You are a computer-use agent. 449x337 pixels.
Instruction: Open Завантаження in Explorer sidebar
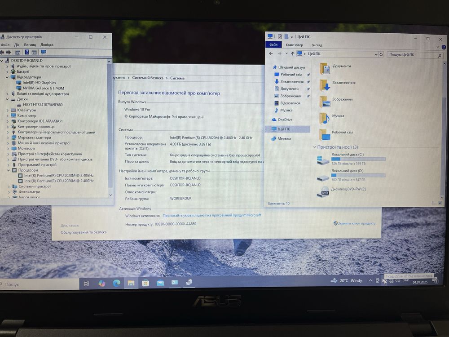click(x=289, y=82)
